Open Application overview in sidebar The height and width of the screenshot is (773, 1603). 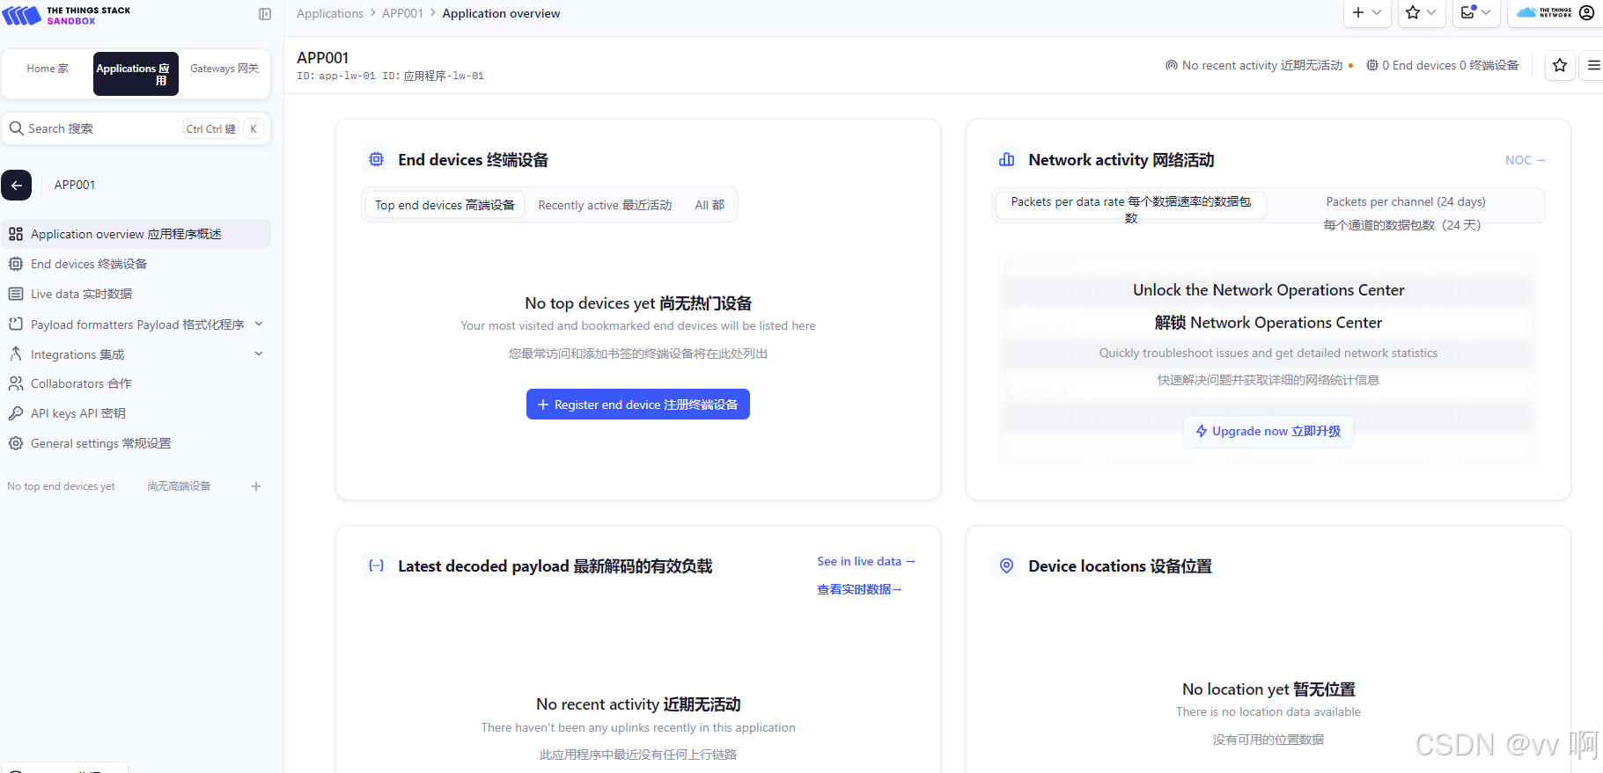[136, 234]
